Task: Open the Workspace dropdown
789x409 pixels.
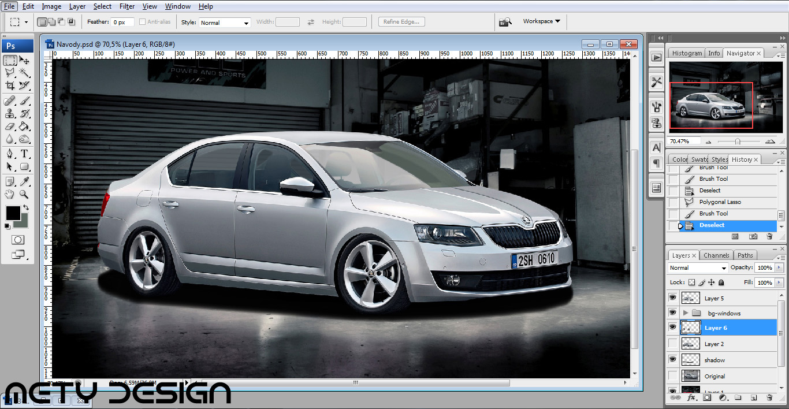Action: (541, 21)
